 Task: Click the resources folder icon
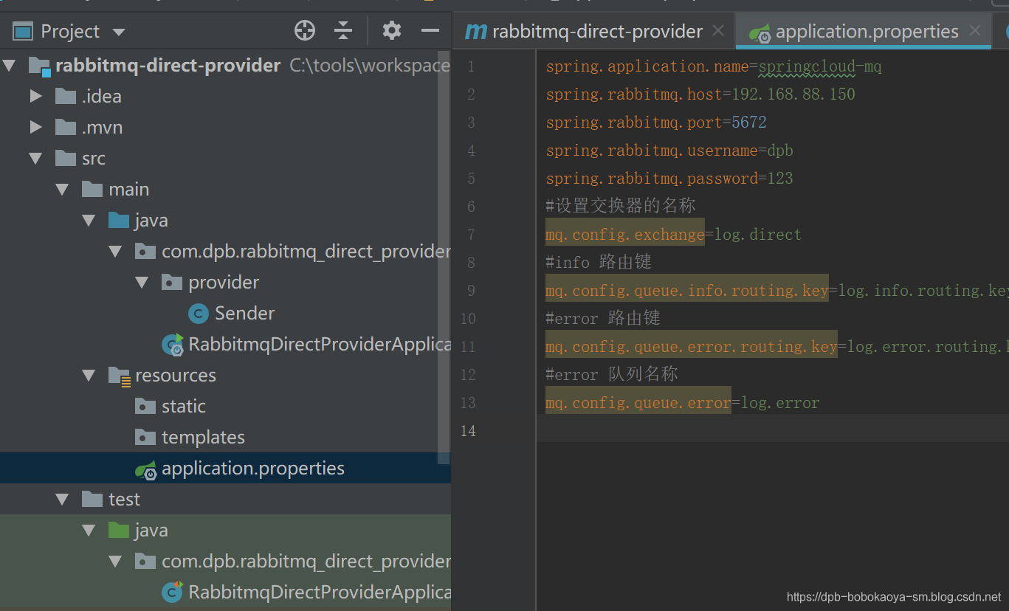[x=119, y=376]
